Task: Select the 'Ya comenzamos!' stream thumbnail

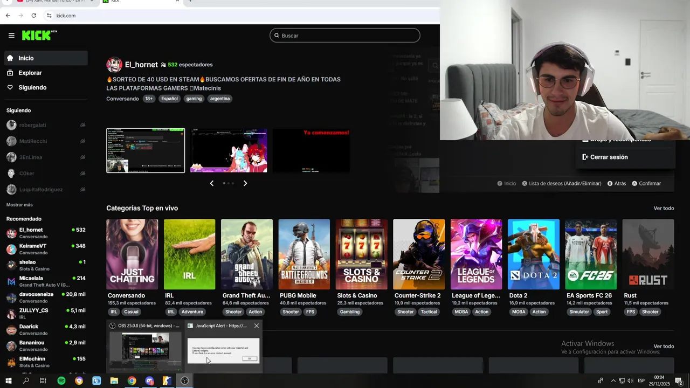Action: (x=311, y=150)
